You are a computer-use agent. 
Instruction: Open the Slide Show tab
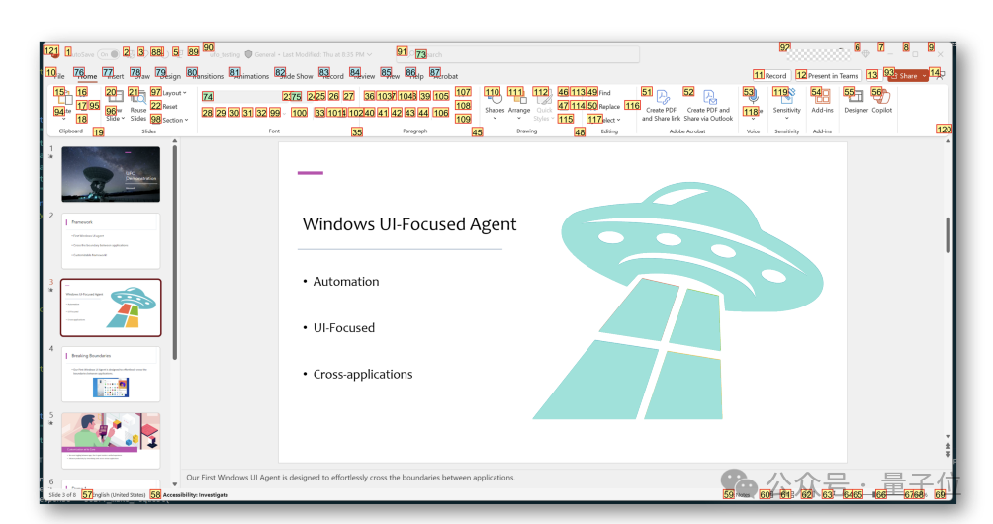[297, 76]
